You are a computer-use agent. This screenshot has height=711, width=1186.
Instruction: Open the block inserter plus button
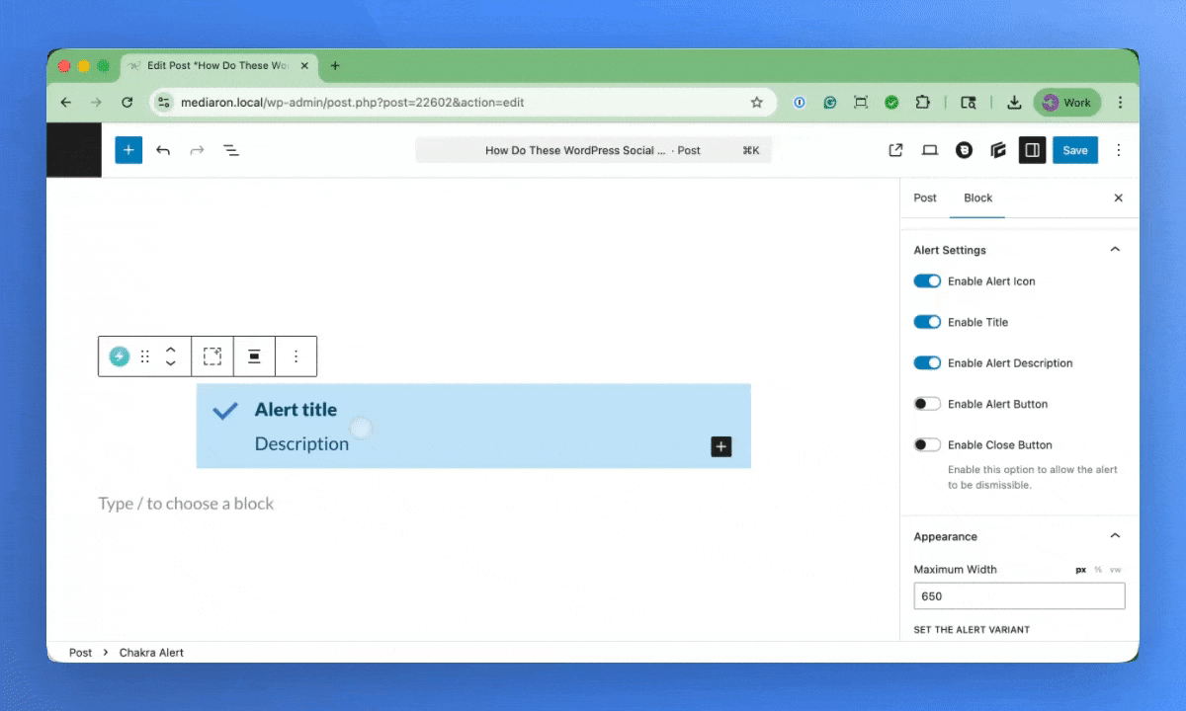128,150
